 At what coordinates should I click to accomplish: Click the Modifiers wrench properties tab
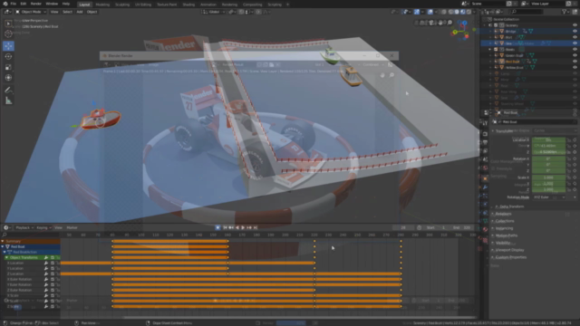(x=485, y=187)
